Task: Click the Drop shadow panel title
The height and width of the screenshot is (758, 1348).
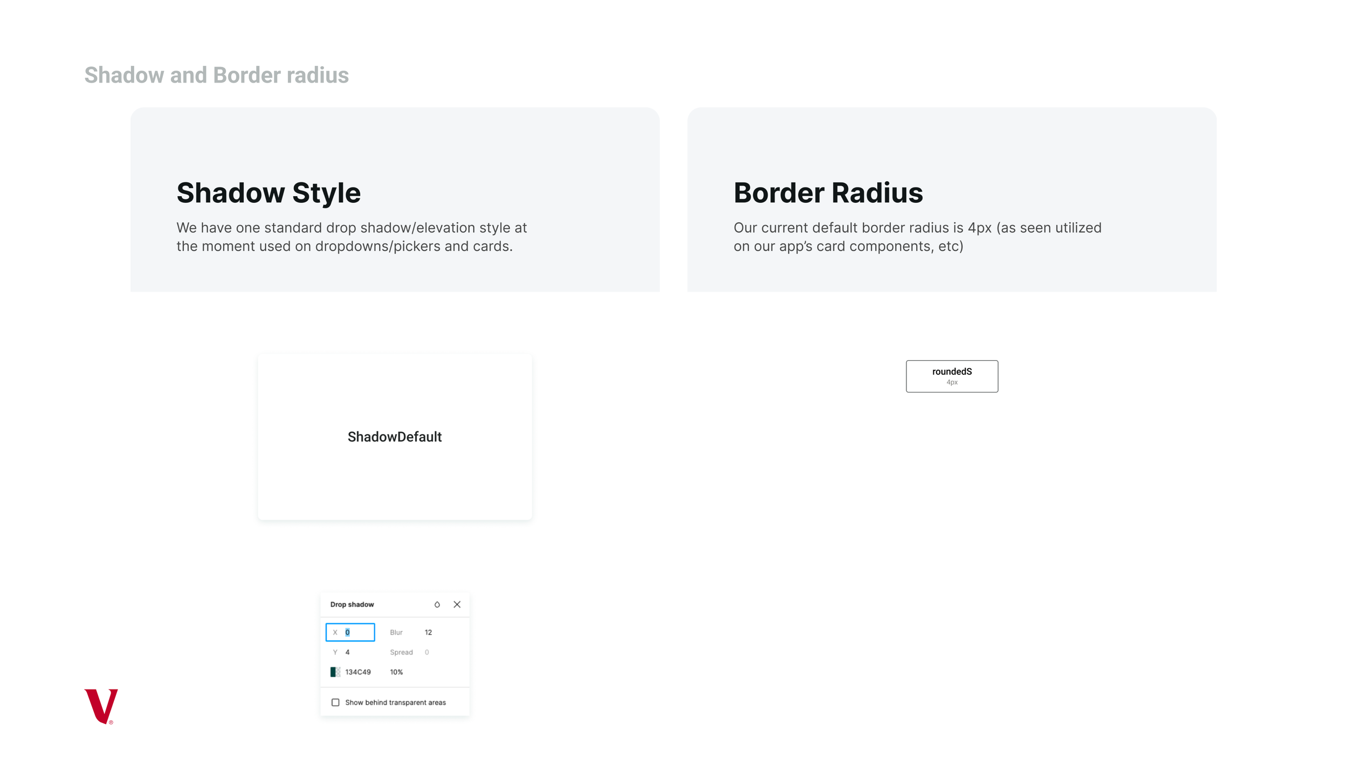Action: point(352,604)
